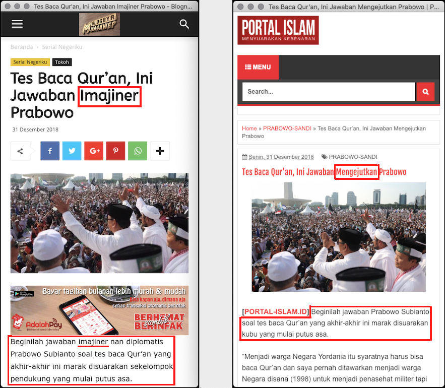This screenshot has height=388, width=445.
Task: Share article through WhatsApp icon
Action: (x=138, y=151)
